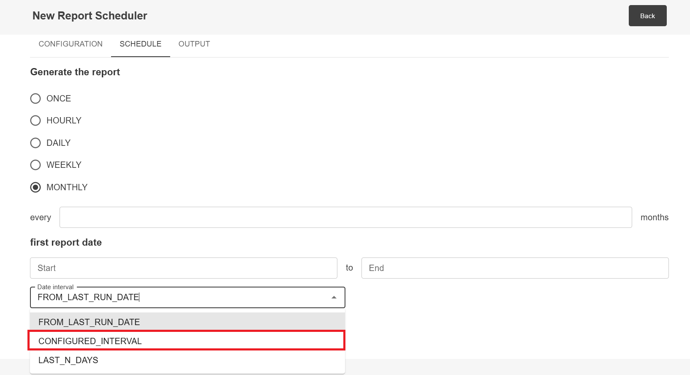690x375 pixels.
Task: Click the every months input field
Action: pos(345,217)
